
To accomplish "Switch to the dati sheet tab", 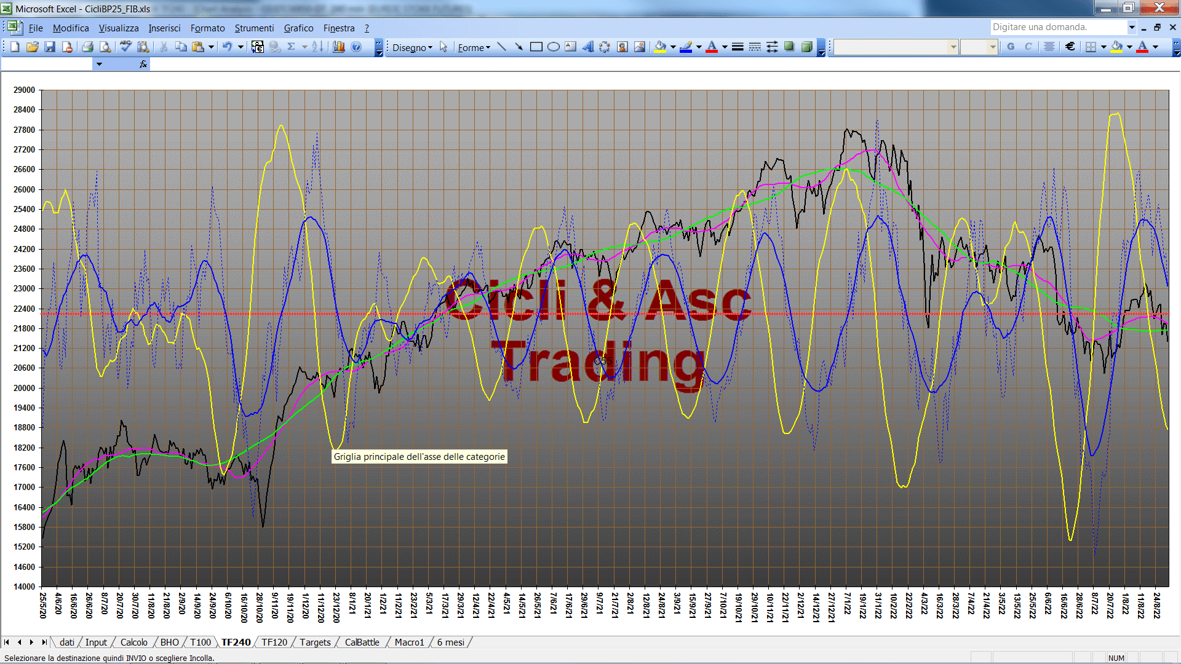I will pos(67,642).
